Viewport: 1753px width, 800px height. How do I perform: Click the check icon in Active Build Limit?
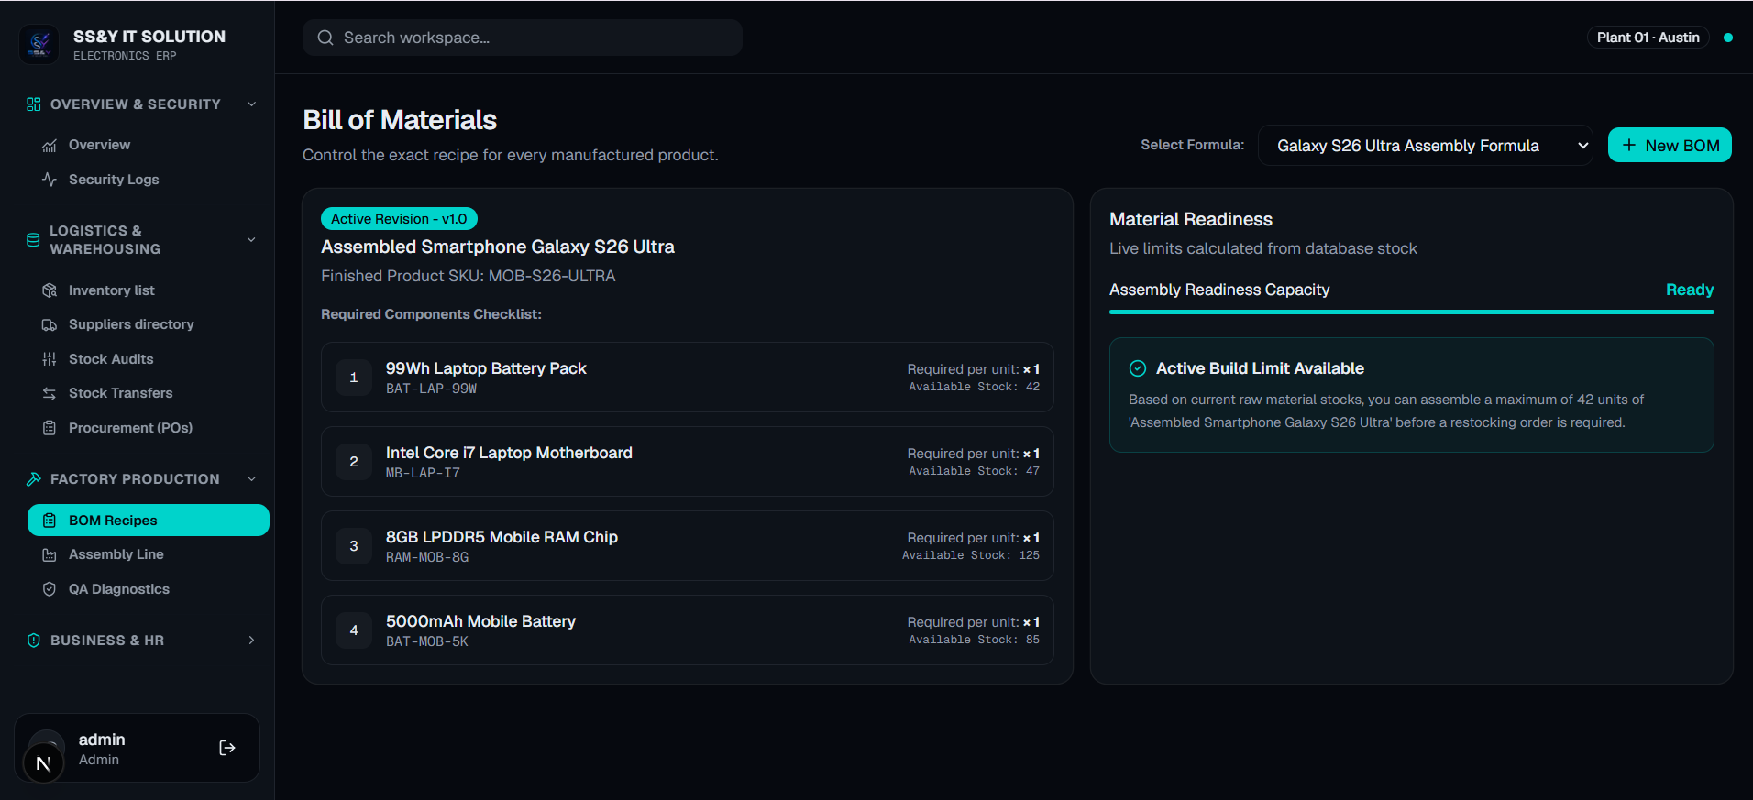[x=1138, y=368]
